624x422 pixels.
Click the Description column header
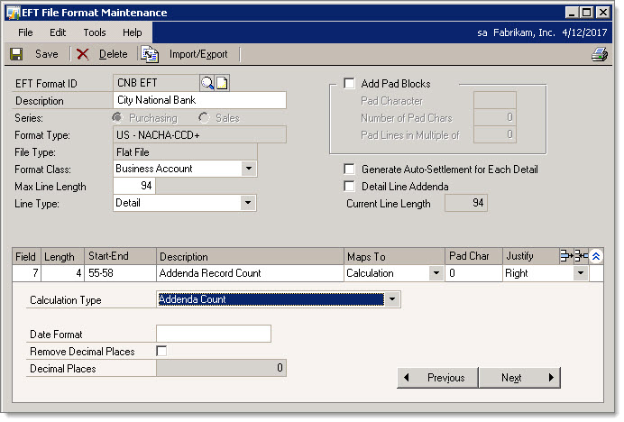[x=250, y=256]
